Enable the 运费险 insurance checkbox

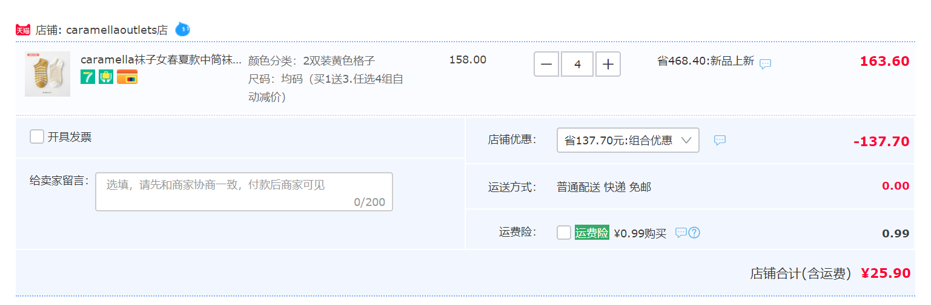point(564,233)
